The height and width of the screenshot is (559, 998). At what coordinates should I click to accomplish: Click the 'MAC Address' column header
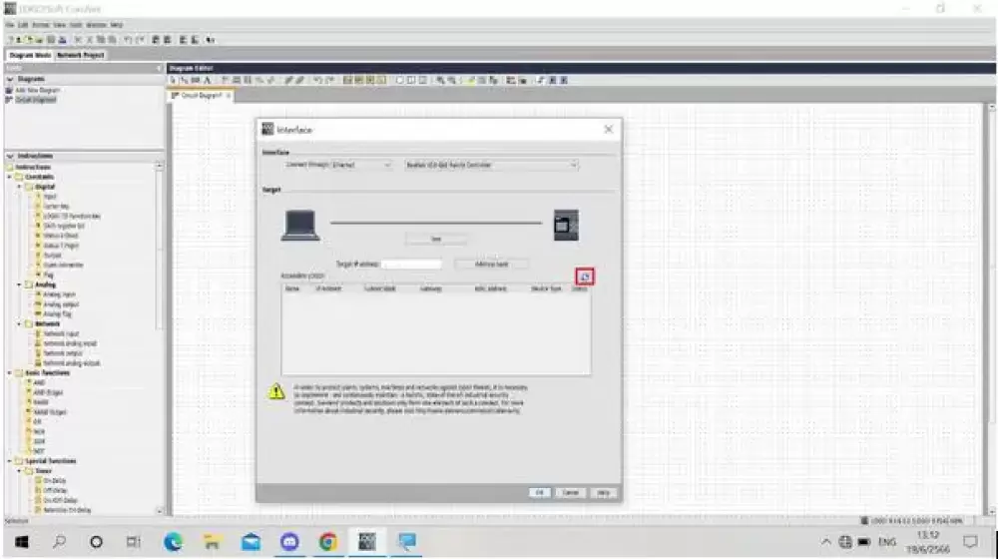click(491, 289)
